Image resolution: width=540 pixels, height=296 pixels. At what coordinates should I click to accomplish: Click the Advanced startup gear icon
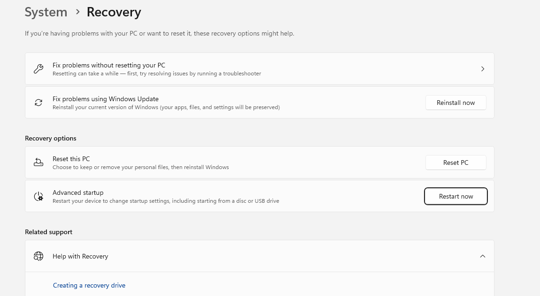tap(39, 196)
